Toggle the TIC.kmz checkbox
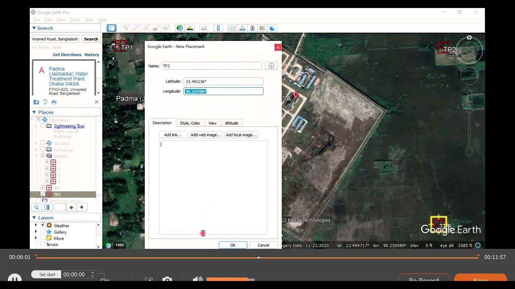This screenshot has height=289, width=515. pyautogui.click(x=43, y=143)
